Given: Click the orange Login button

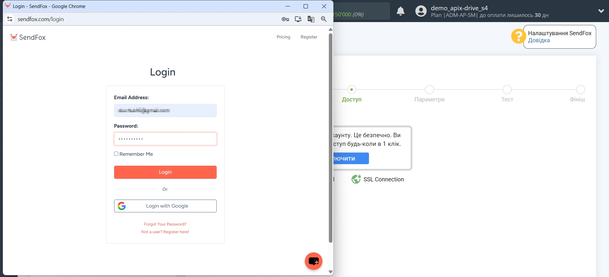Looking at the screenshot, I should point(165,172).
